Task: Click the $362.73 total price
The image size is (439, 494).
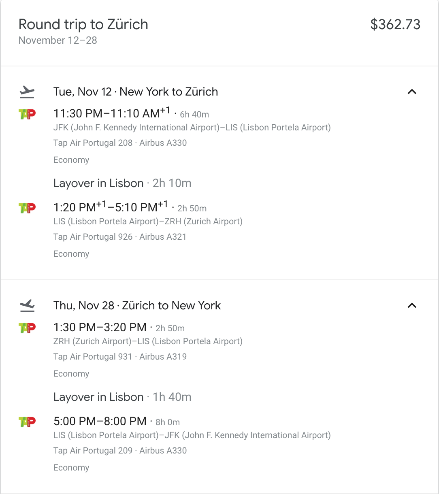Action: point(395,24)
